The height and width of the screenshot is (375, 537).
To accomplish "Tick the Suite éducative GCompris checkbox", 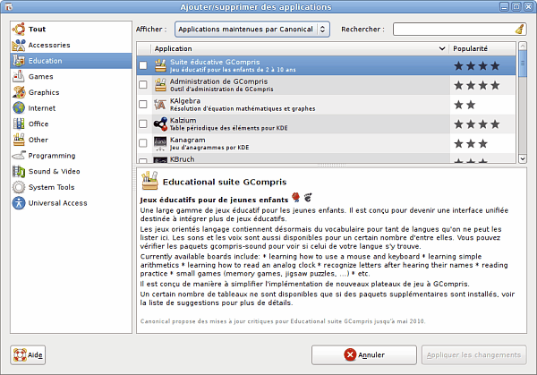I will point(143,65).
